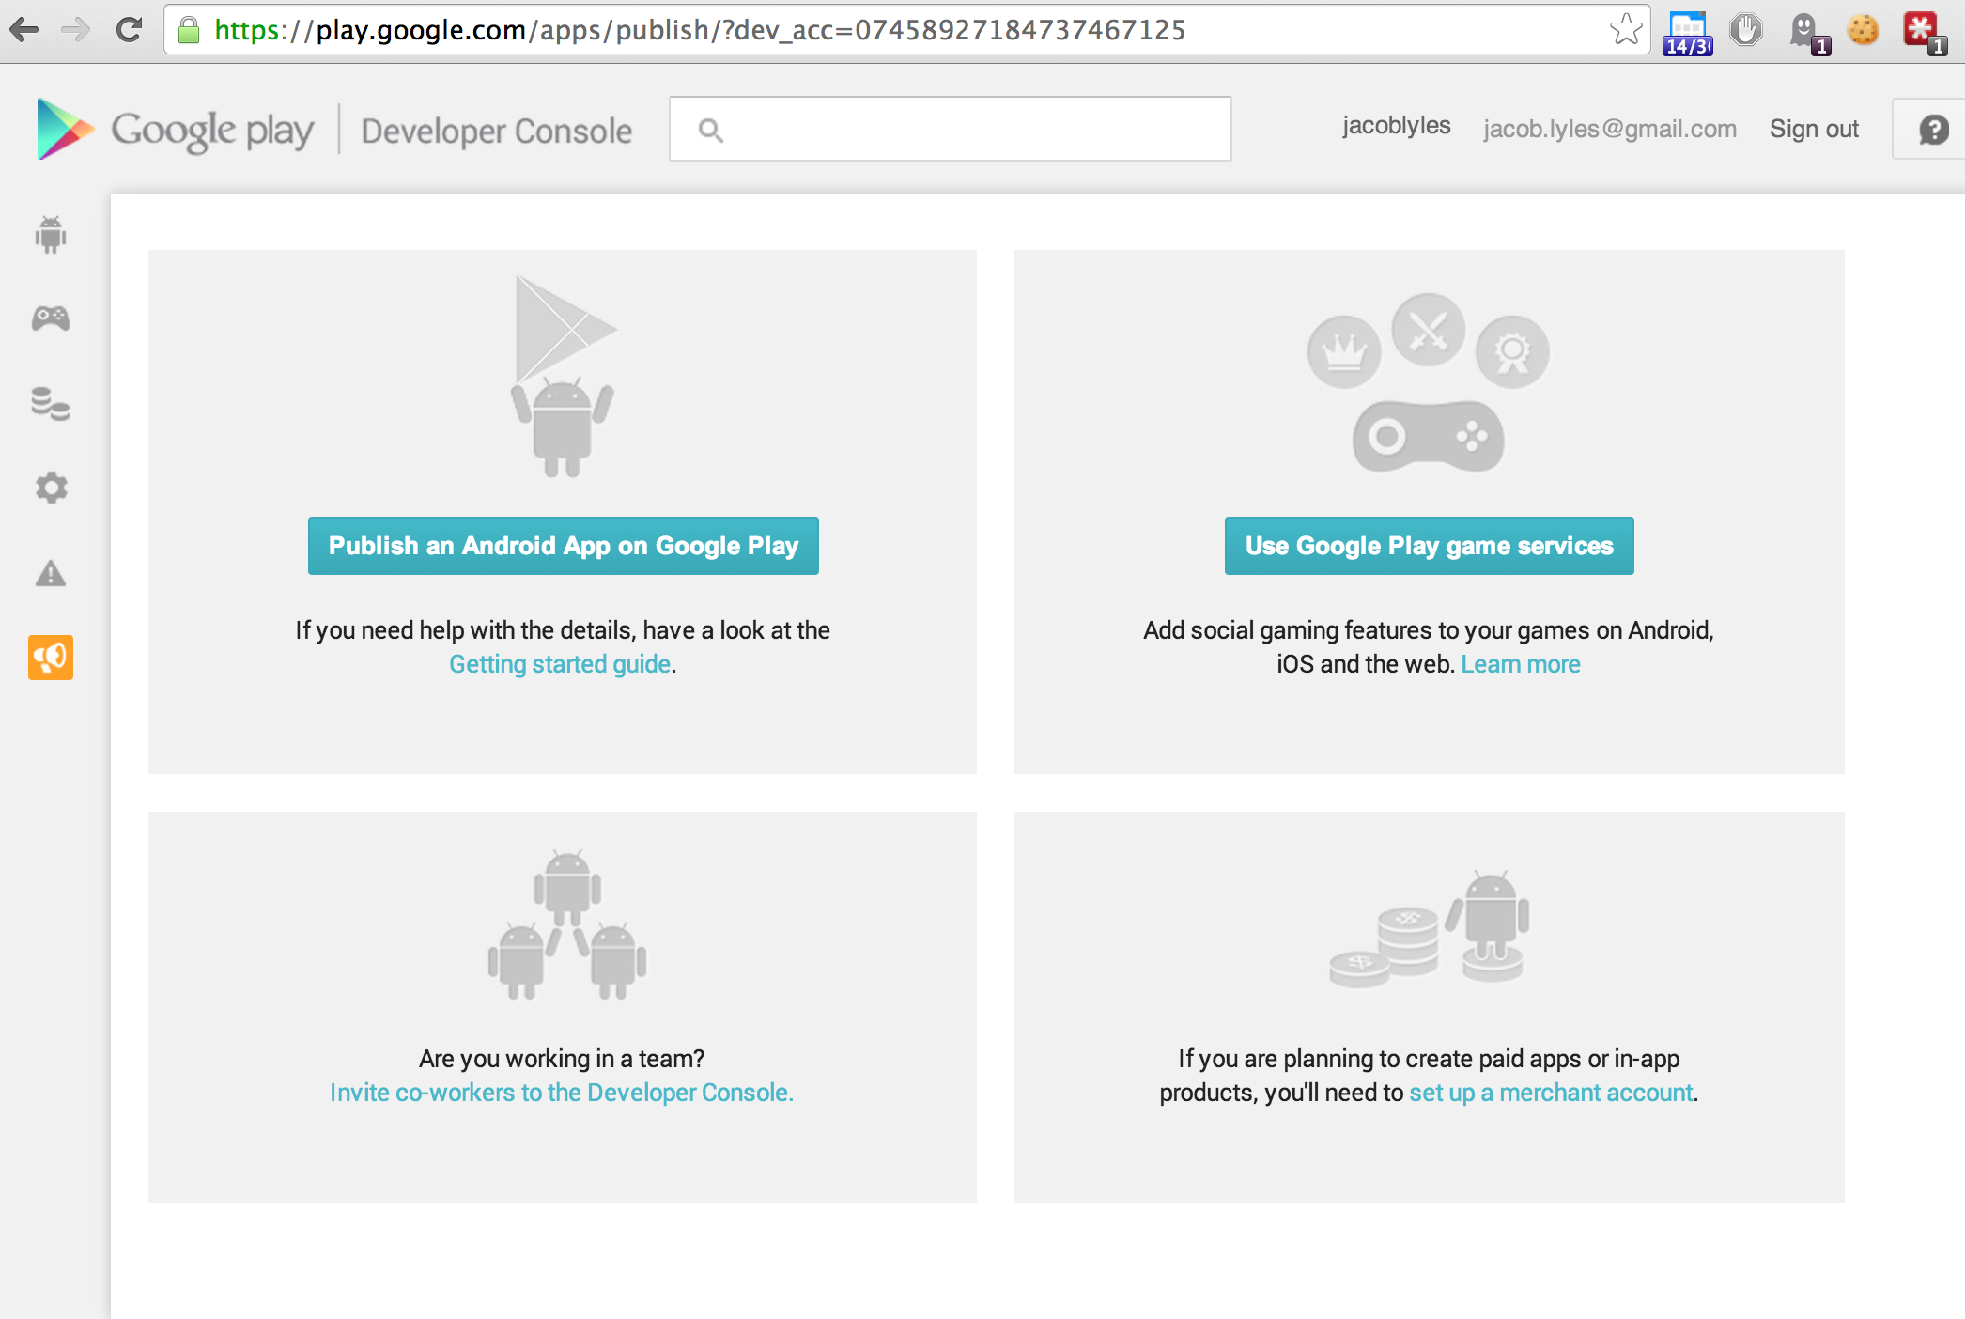Click the browser Back arrow
The image size is (1965, 1319).
25,30
